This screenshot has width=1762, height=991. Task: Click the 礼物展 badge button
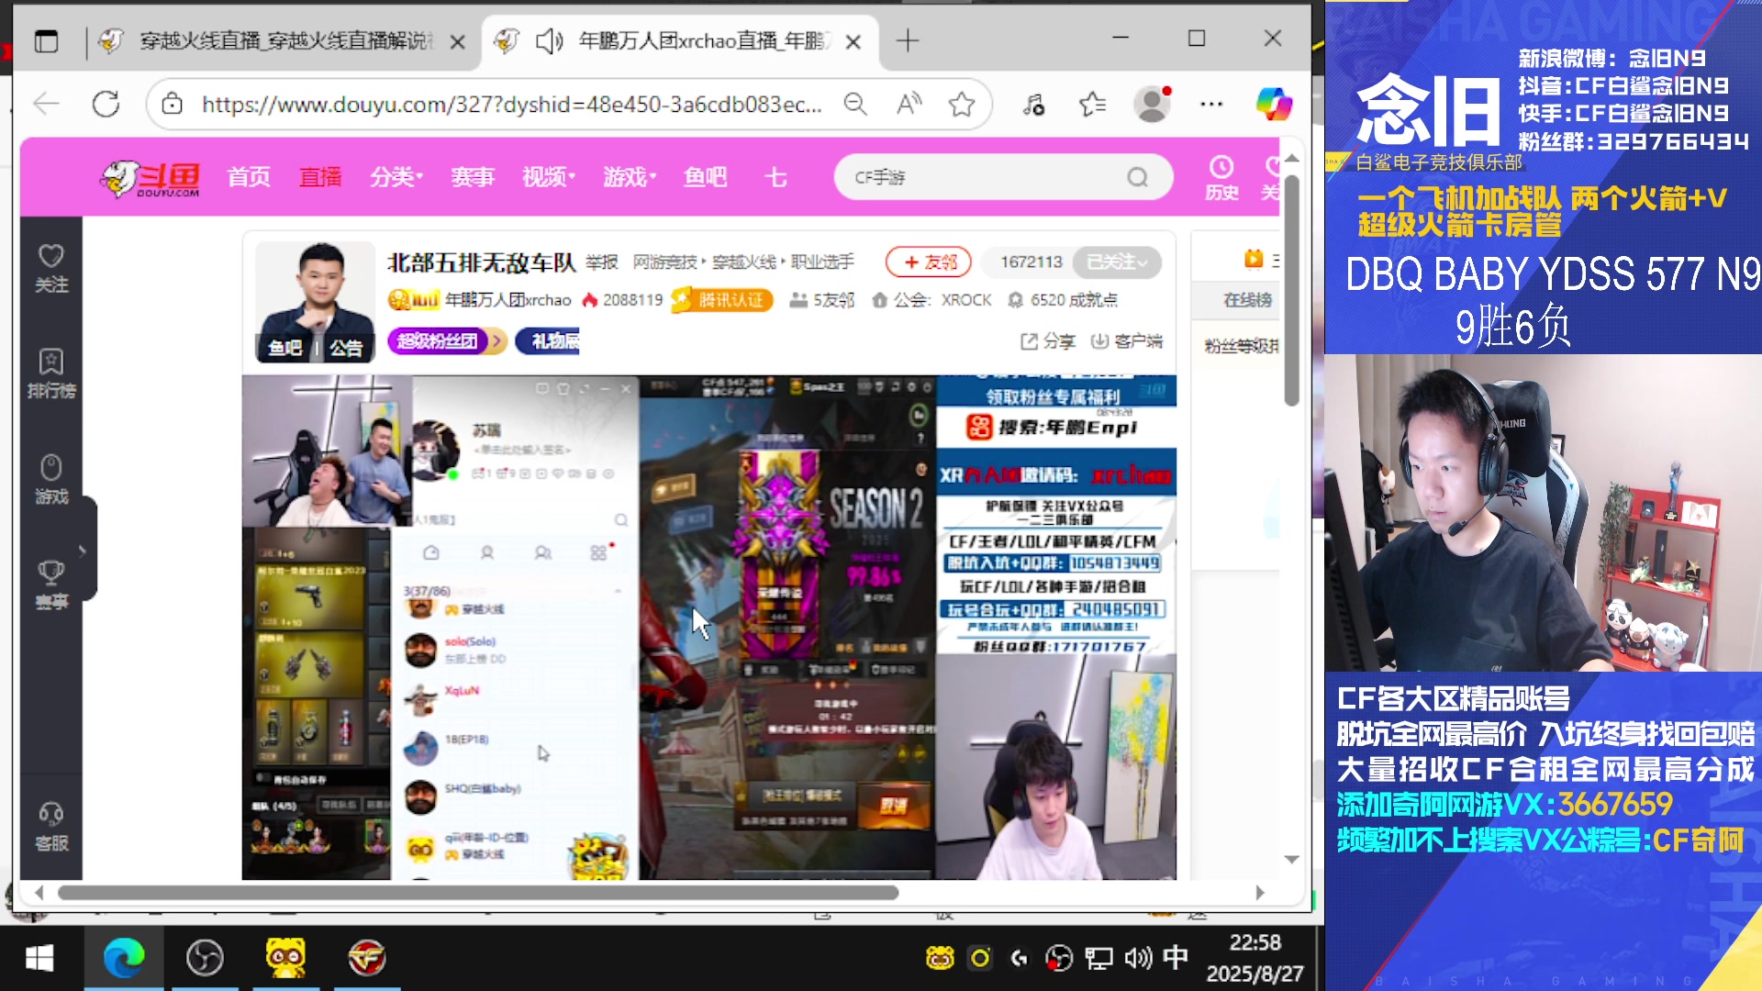(549, 341)
